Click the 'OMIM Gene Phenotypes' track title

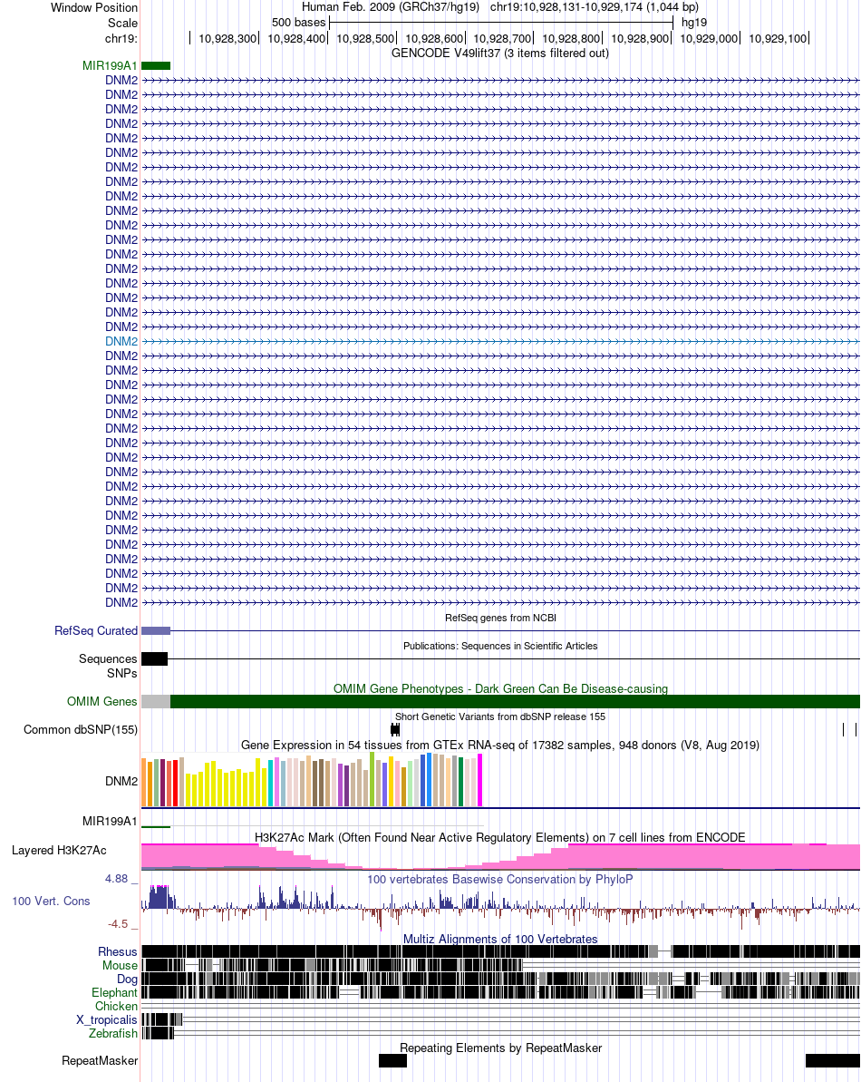tap(500, 688)
